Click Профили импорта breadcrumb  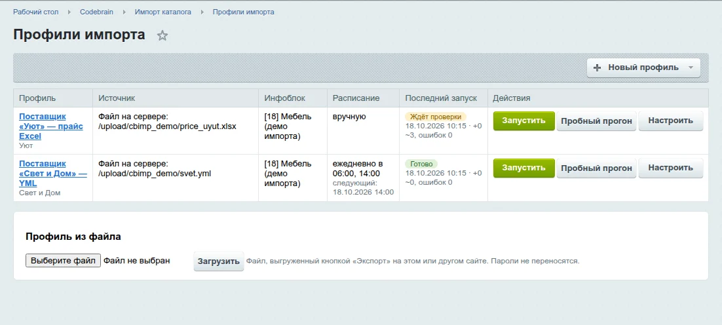click(243, 12)
